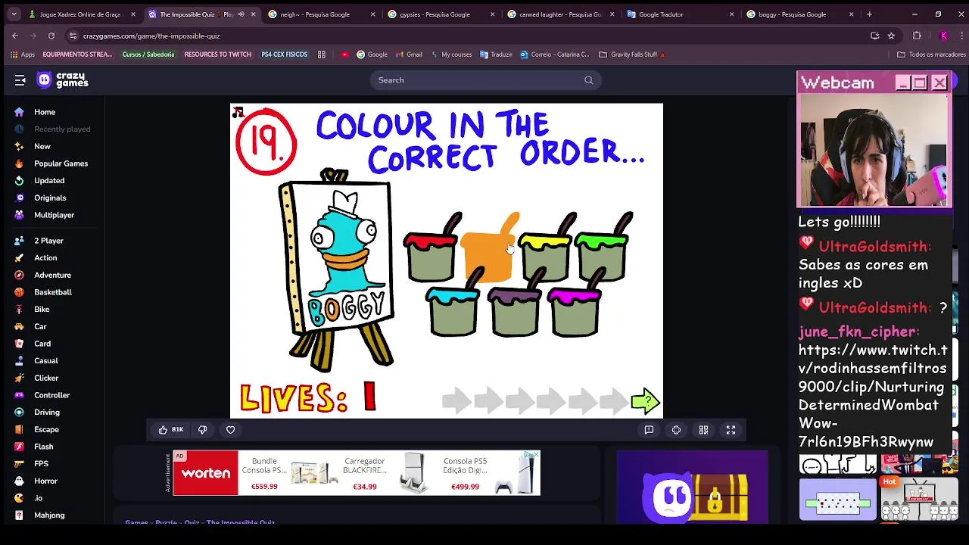Pick the cyan blue paint pot
Image resolution: width=969 pixels, height=545 pixels.
[453, 311]
